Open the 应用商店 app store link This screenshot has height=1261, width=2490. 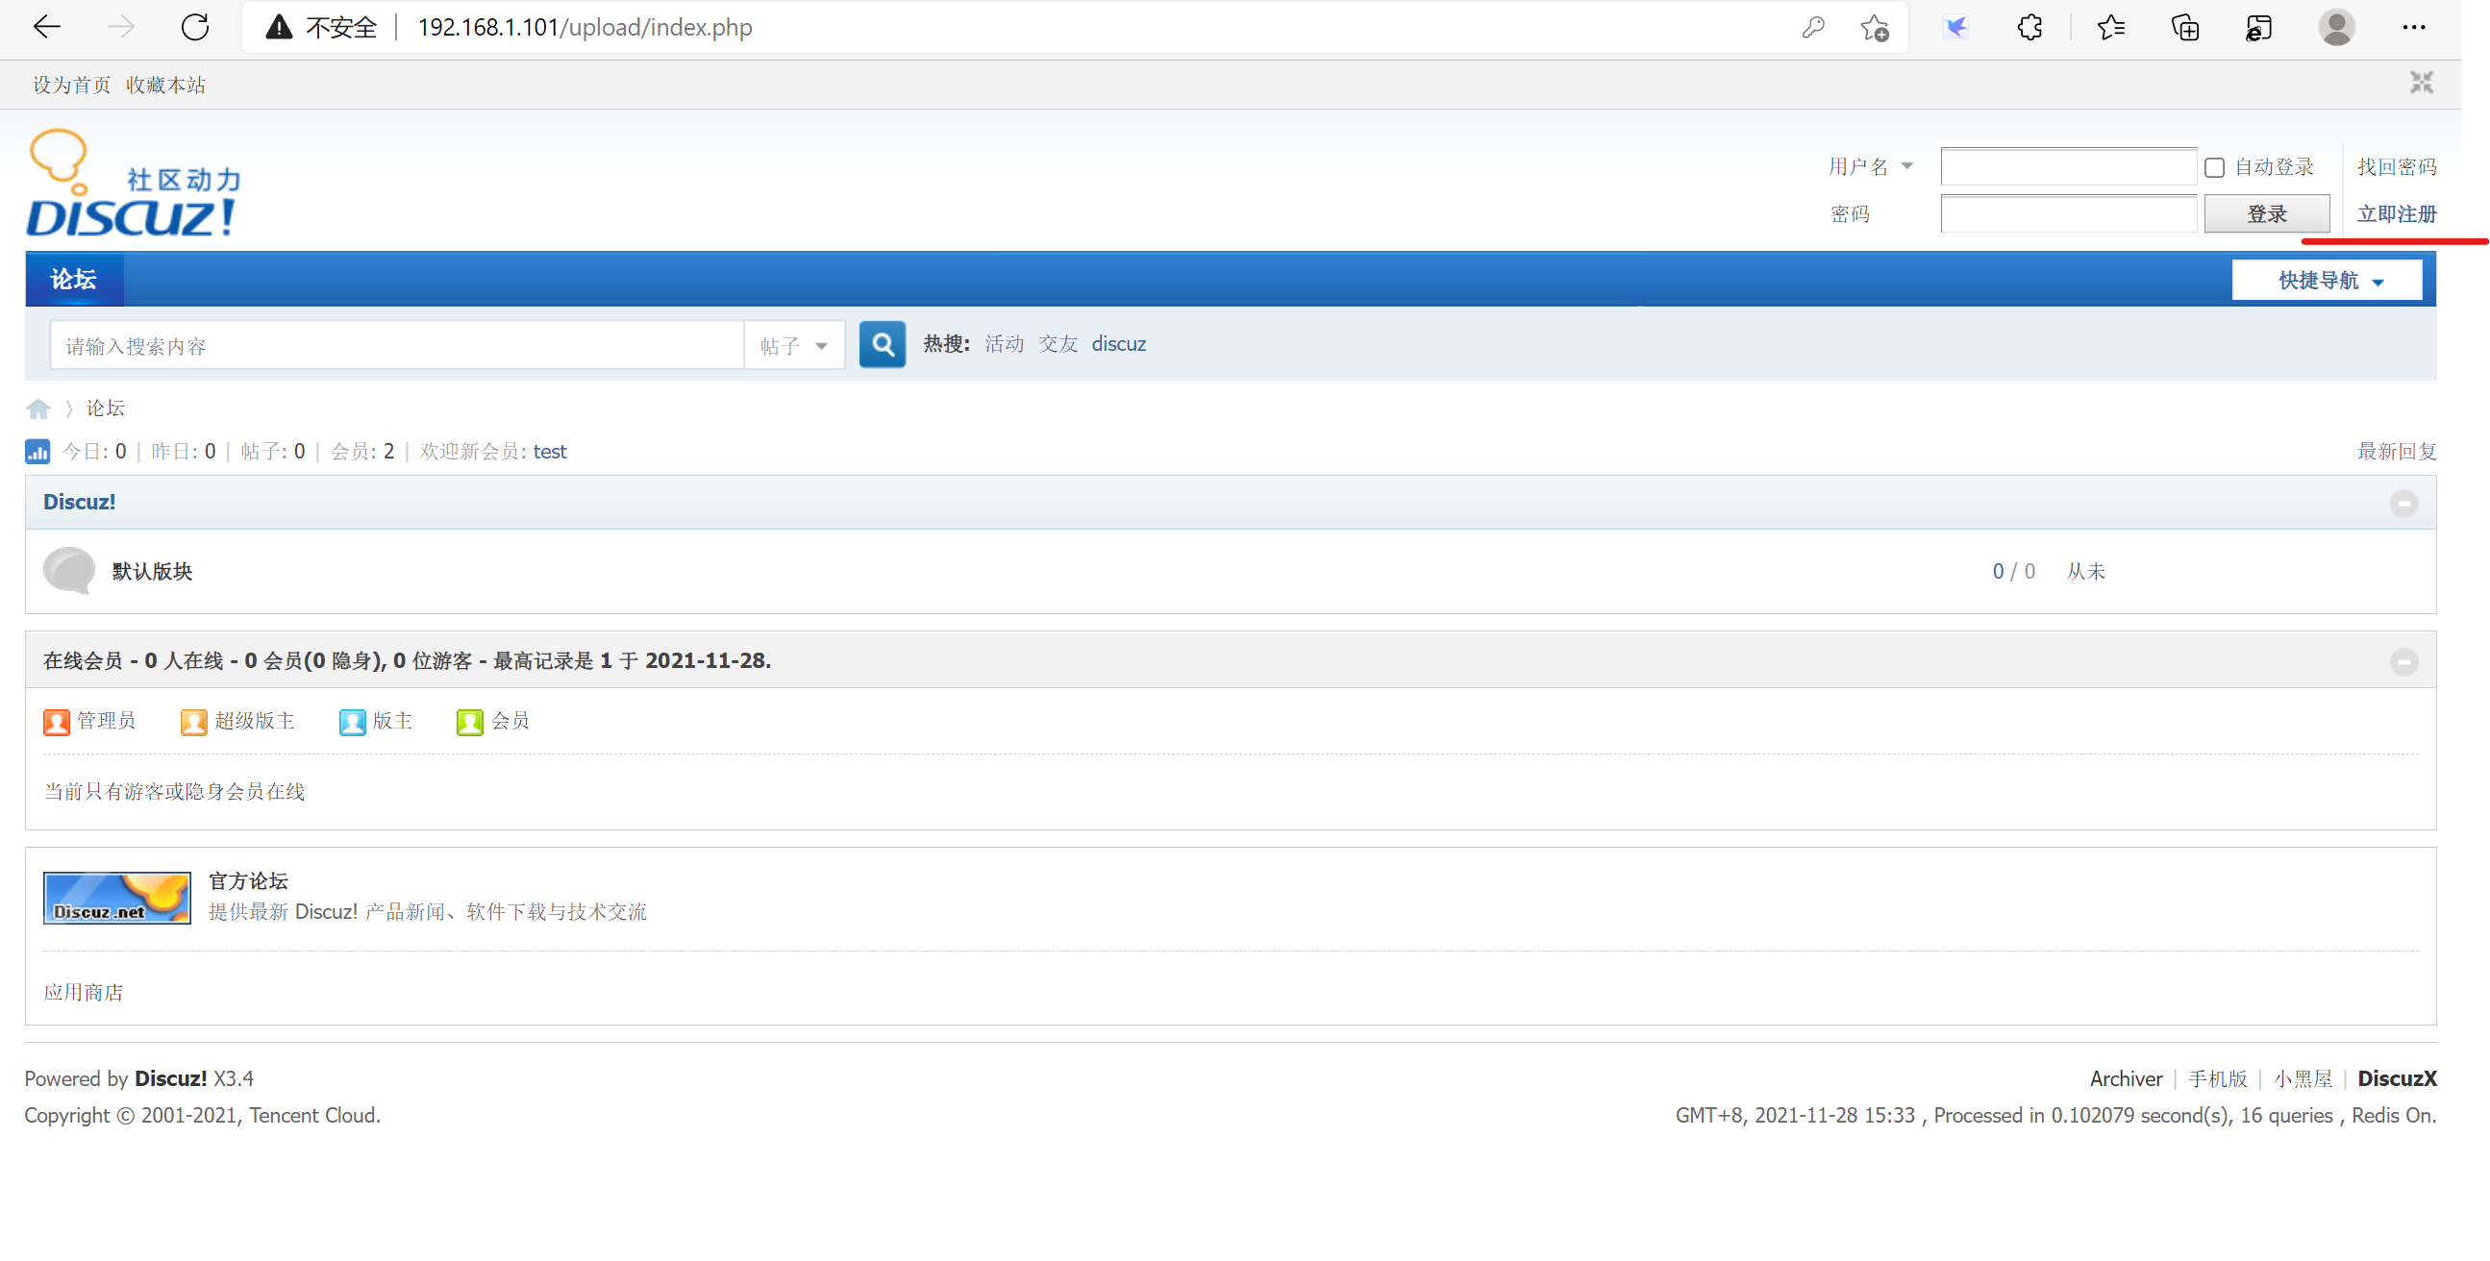click(83, 993)
